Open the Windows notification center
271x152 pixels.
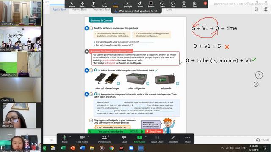pos(264,148)
